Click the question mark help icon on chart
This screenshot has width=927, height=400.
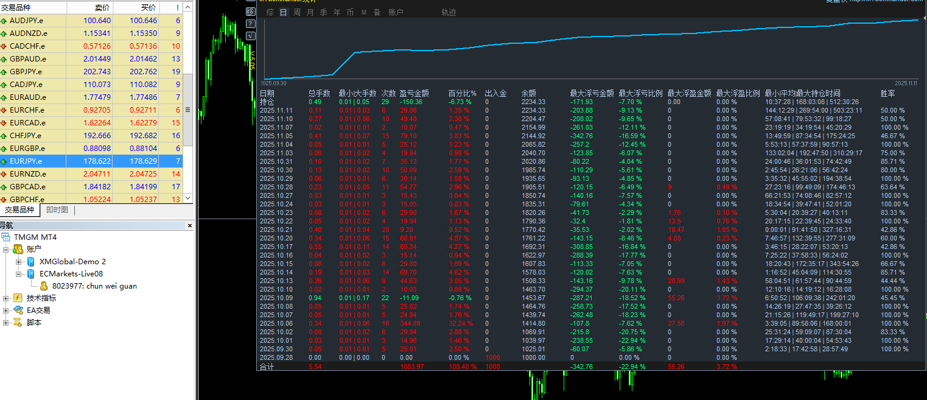pos(251,24)
